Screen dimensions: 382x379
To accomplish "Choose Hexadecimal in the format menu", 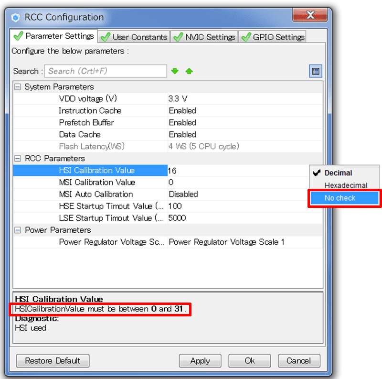I will (x=346, y=185).
